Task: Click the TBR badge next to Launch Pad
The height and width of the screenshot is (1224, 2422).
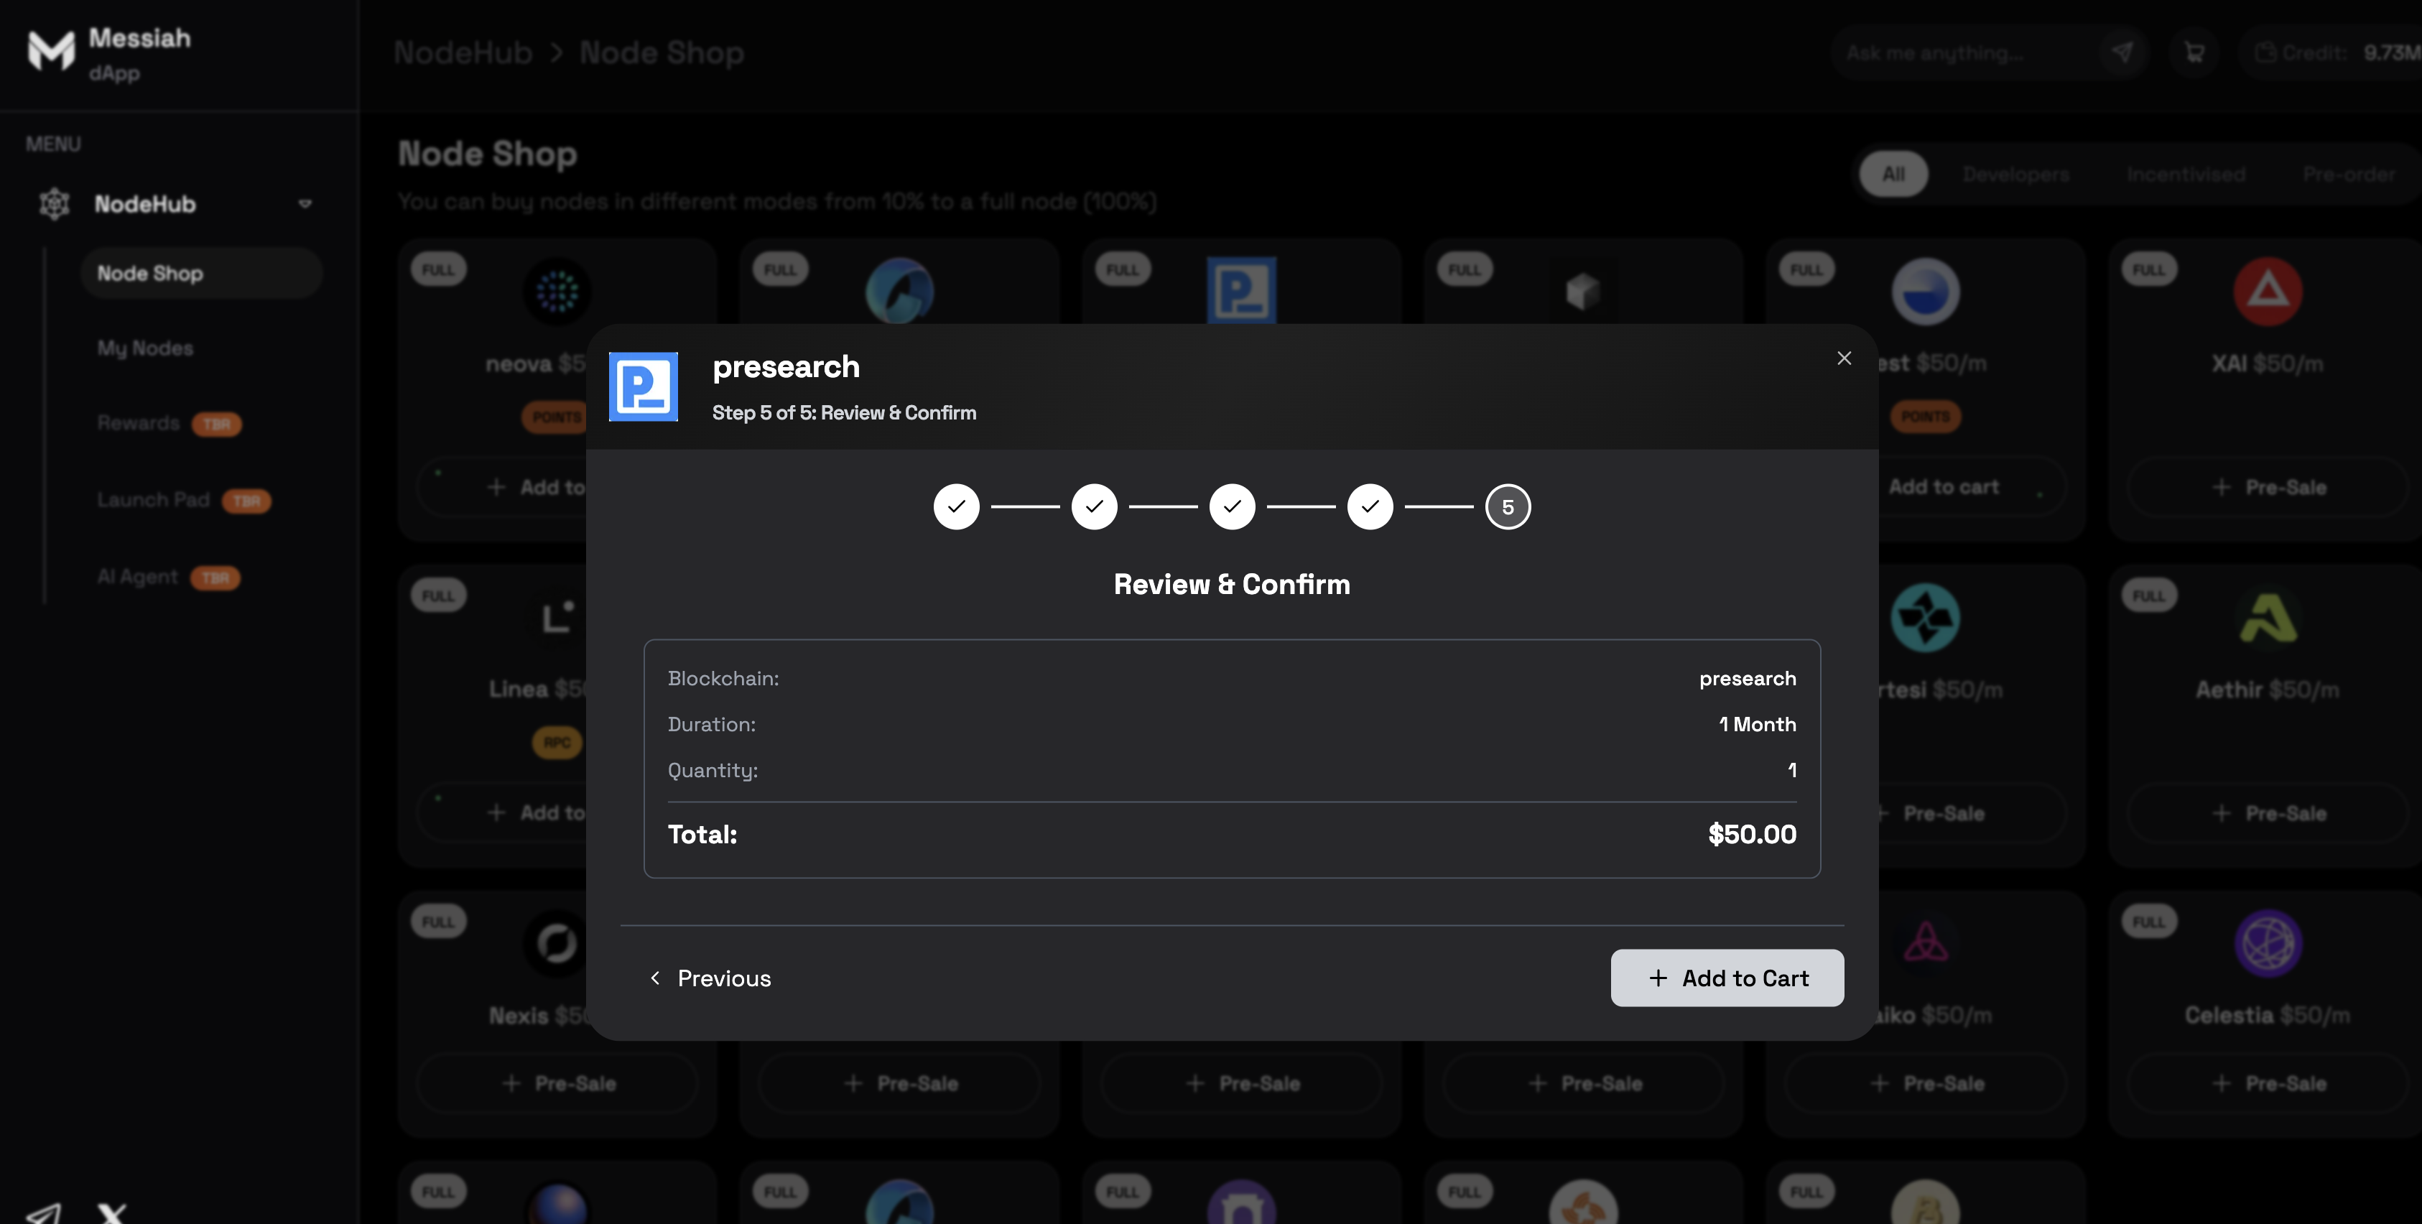Action: [246, 501]
